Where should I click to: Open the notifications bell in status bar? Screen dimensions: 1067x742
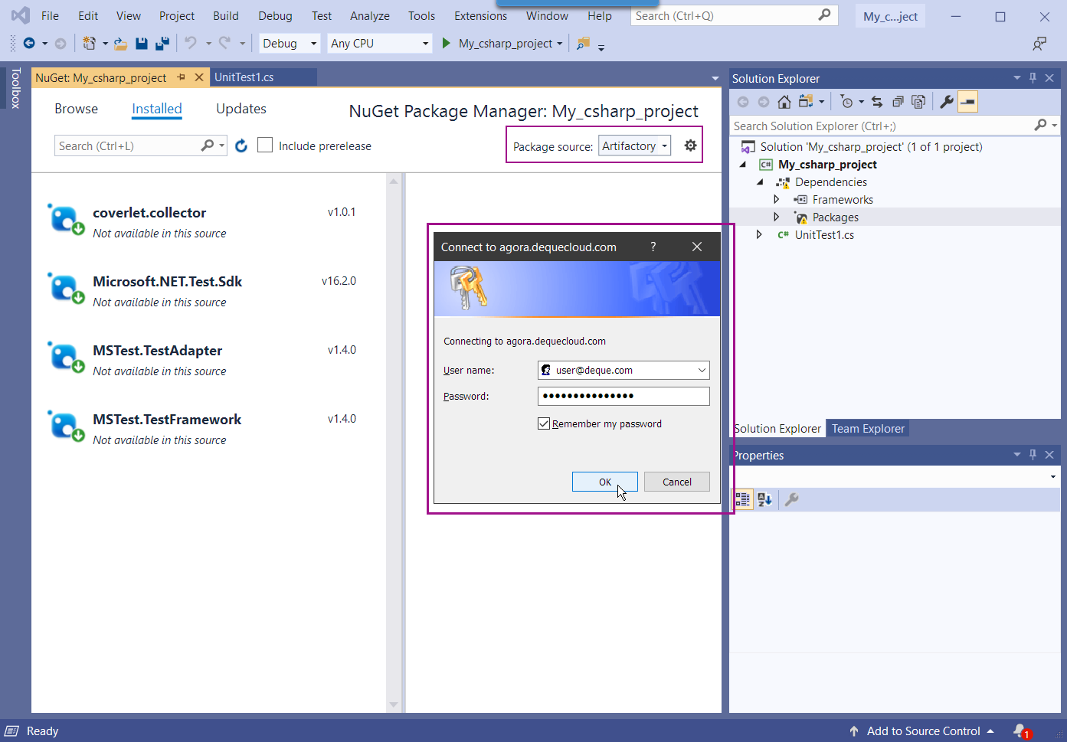point(1020,731)
